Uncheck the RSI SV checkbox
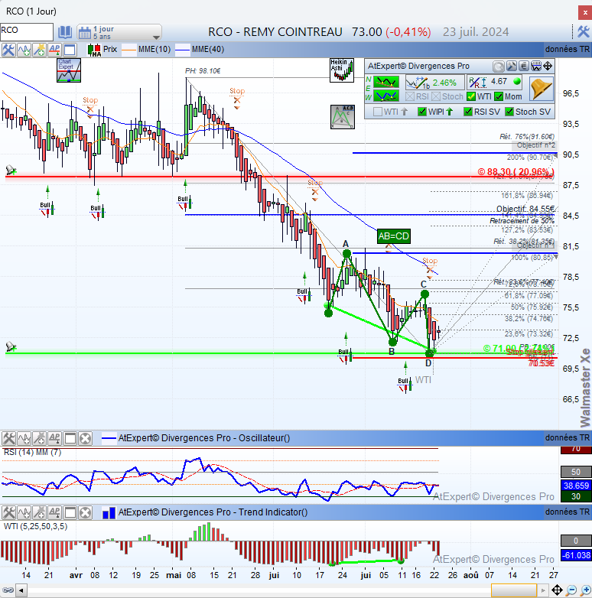Image resolution: width=592 pixels, height=598 pixels. coord(468,112)
